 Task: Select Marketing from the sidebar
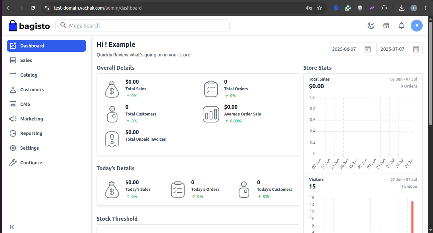(46, 119)
